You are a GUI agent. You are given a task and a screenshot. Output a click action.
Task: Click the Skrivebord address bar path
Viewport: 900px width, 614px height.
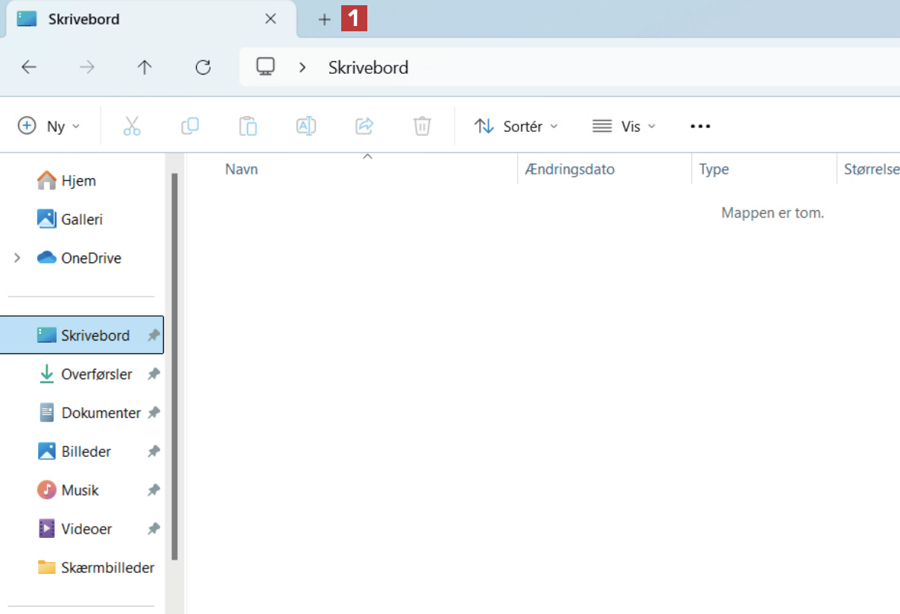click(x=368, y=68)
